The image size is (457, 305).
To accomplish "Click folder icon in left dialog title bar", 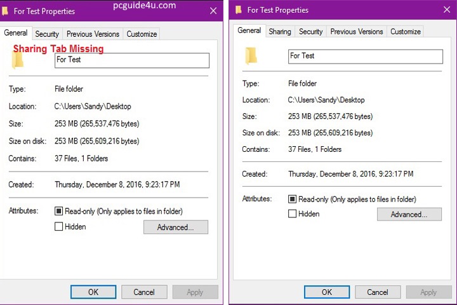I will [6, 11].
